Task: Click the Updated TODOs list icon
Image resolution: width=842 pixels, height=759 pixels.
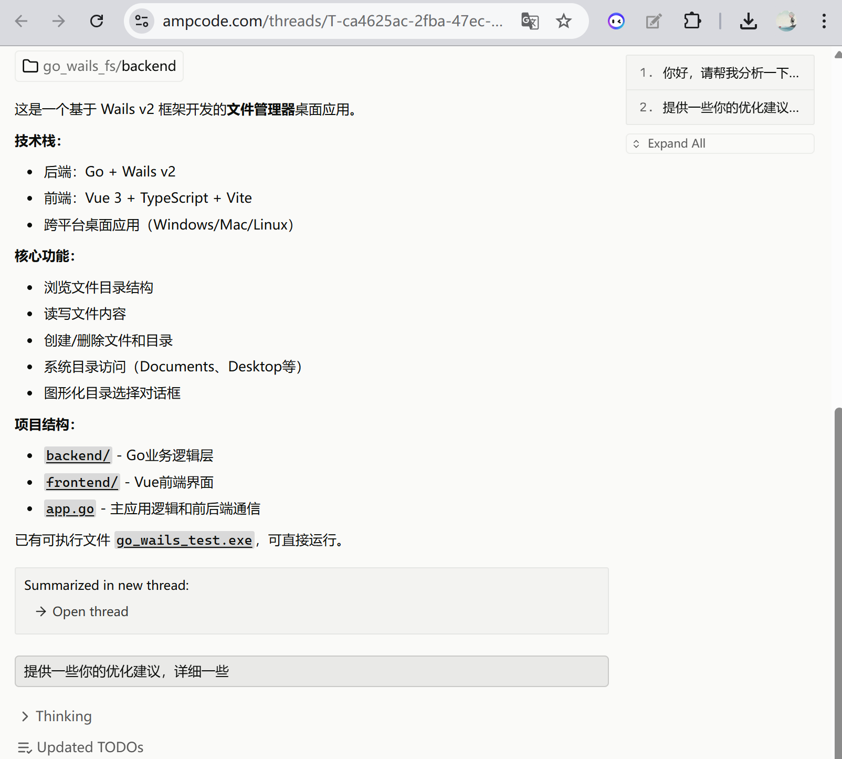Action: tap(25, 747)
